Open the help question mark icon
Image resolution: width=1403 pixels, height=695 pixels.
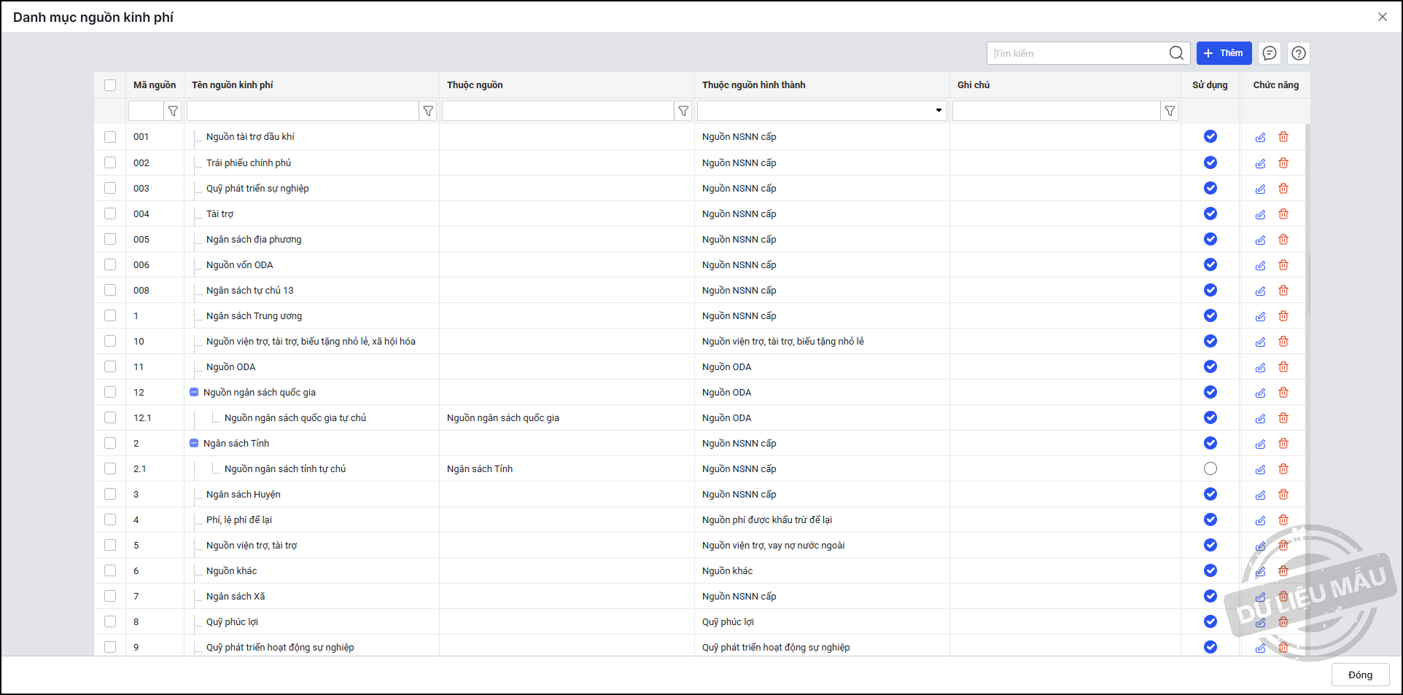coord(1299,53)
